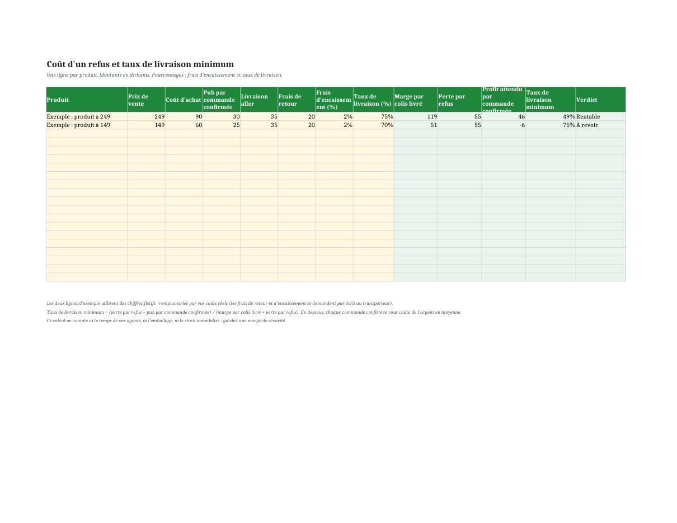Click the expected profit cell showing -6
Viewport: 677px width, 523px height.
click(504, 125)
